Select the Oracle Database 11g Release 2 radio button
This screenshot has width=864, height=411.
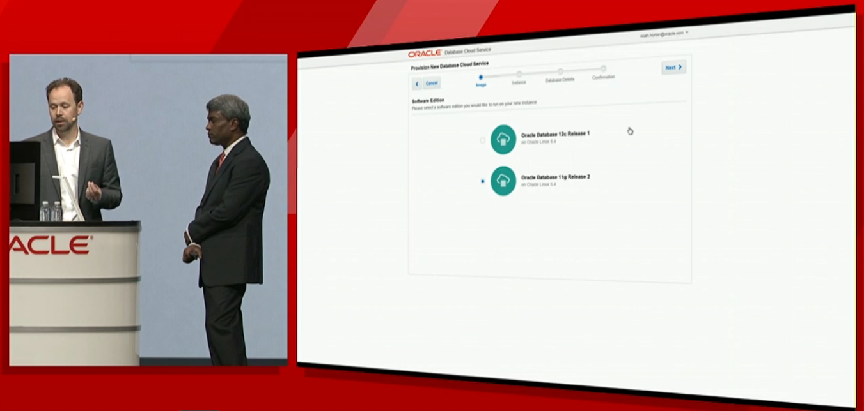482,181
